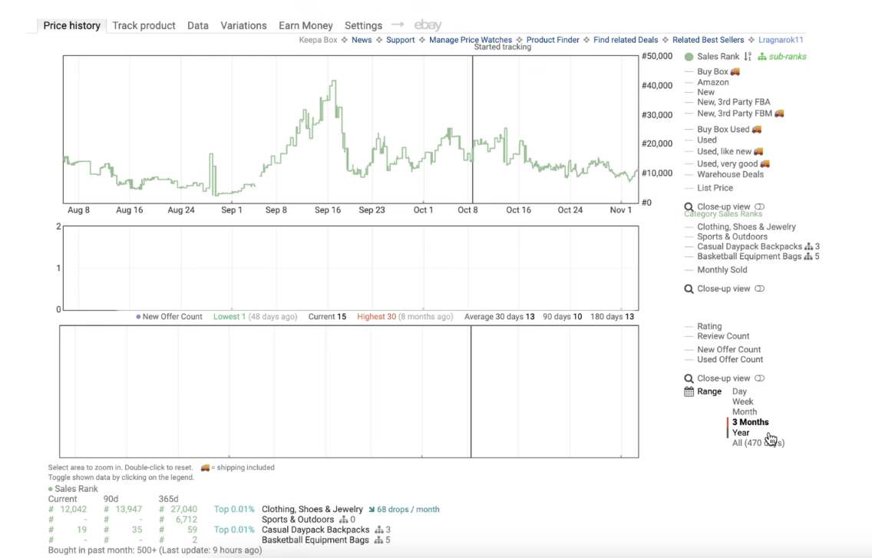Viewport: 872px width, 558px height.
Task: Click the Range calendar icon
Action: (689, 391)
